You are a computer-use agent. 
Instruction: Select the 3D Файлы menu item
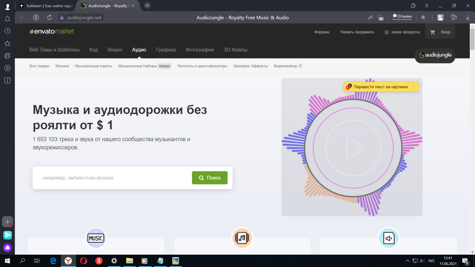click(236, 50)
